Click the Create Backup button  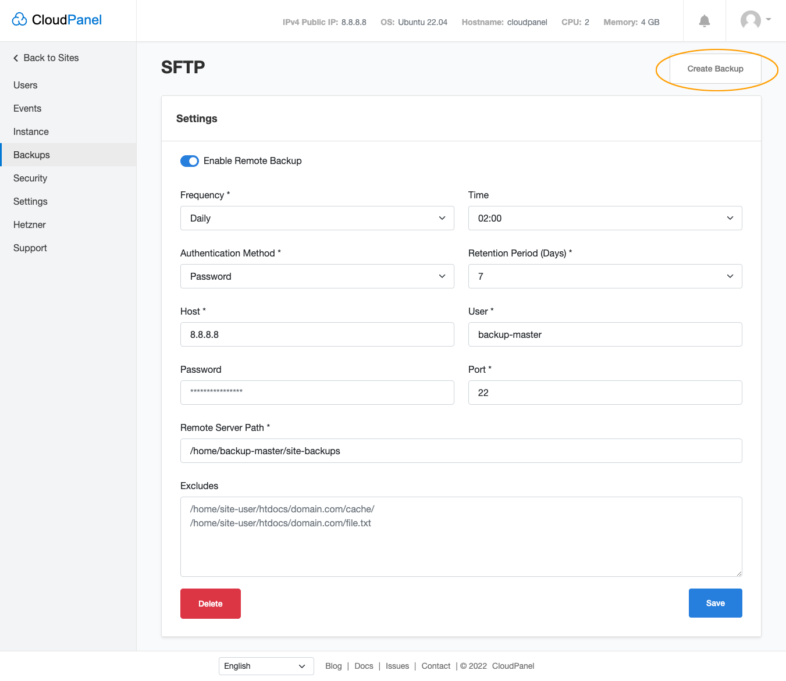coord(715,69)
